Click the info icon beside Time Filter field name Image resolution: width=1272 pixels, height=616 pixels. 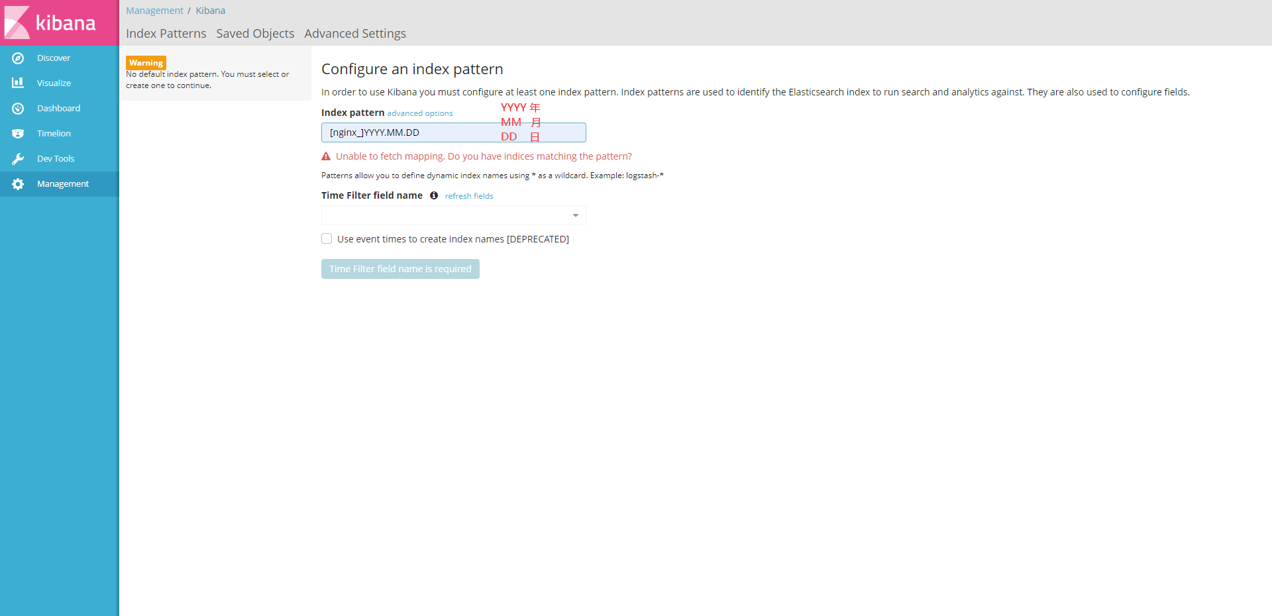[434, 195]
